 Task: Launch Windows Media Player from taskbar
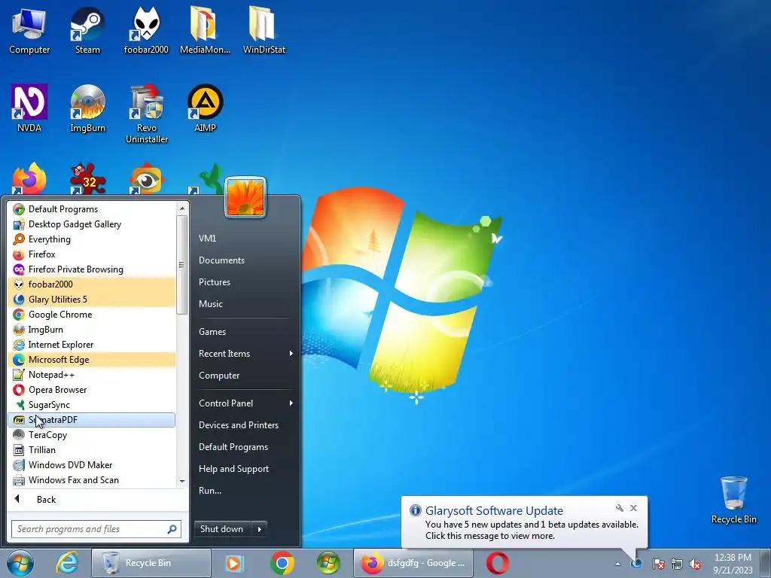[234, 563]
